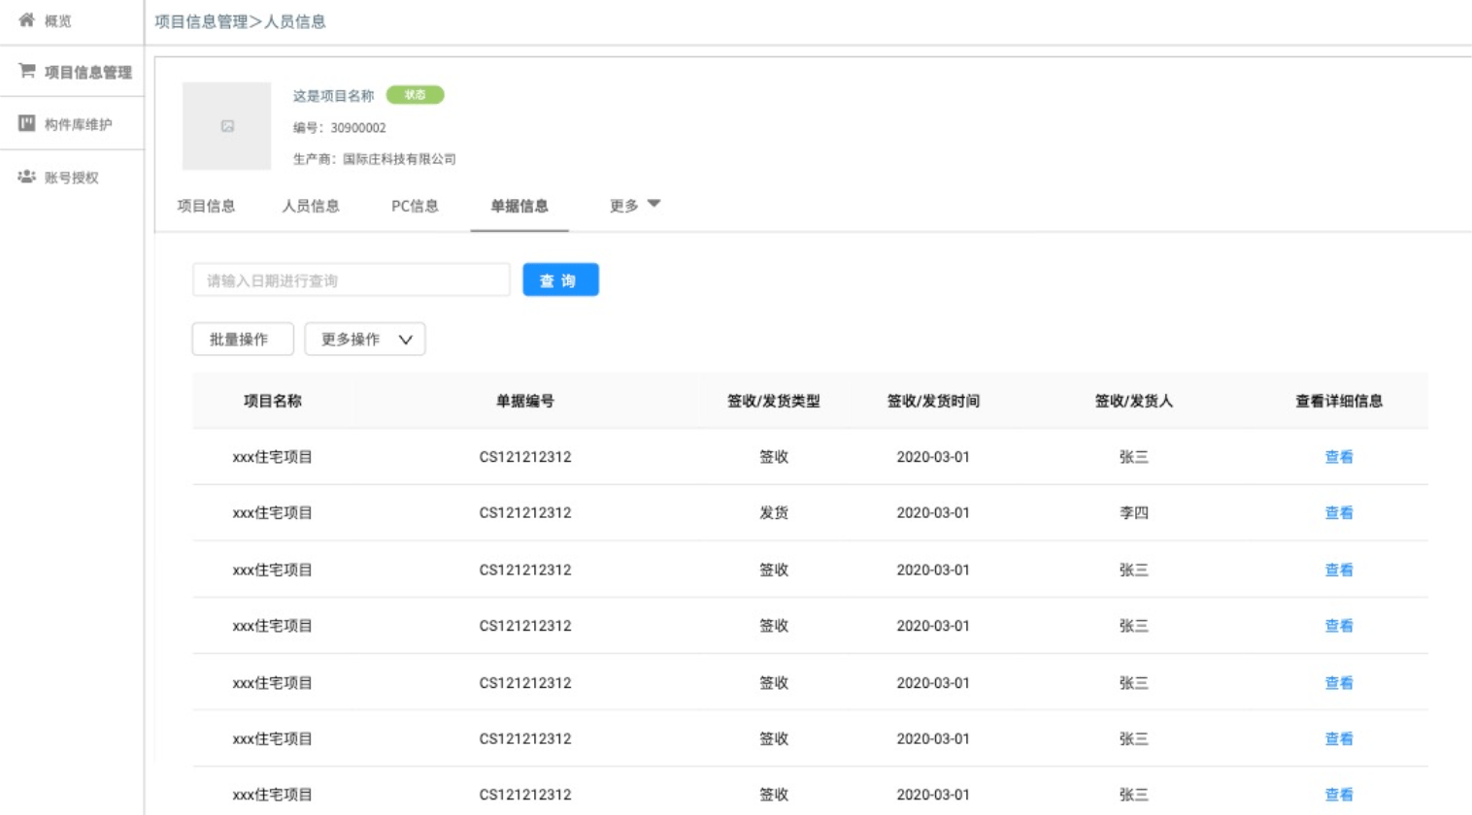Viewport: 1472px width, 815px height.
Task: Click the project image placeholder thumbnail
Action: 226,126
